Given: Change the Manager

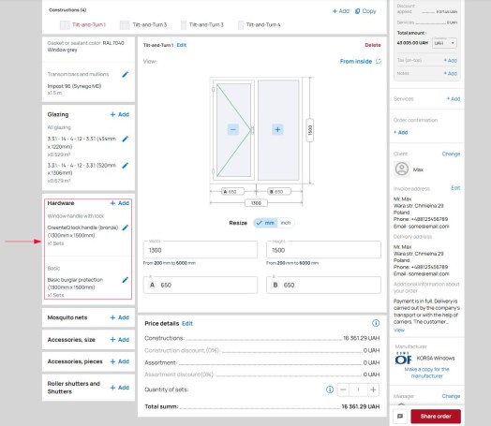Looking at the screenshot, I should (x=451, y=396).
